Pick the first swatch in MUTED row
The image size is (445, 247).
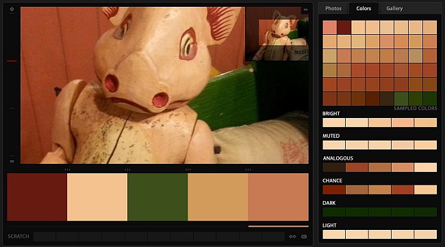(334, 145)
